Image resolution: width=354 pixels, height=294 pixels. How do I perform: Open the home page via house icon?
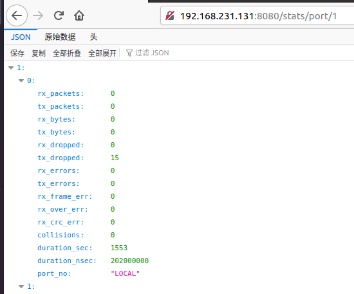pos(79,15)
